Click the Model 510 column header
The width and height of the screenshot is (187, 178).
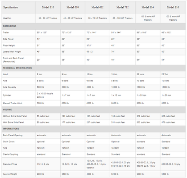(48, 7)
